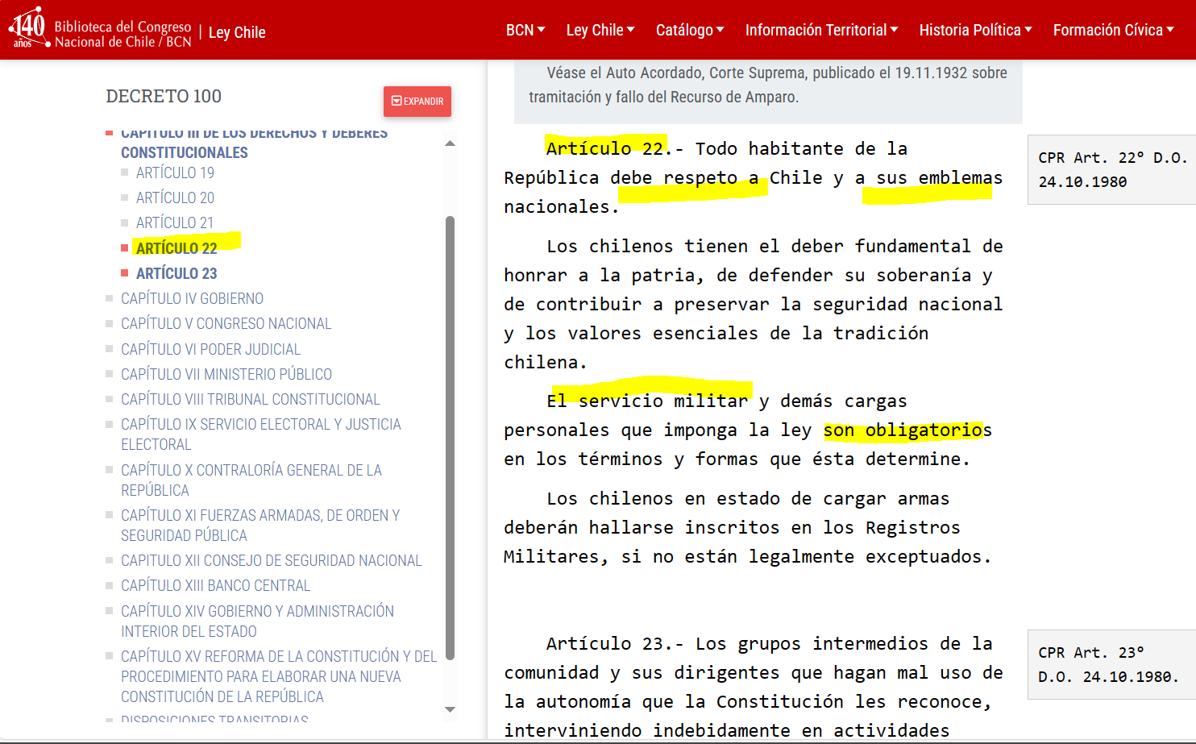Open the BCN dropdown menu
The width and height of the screenshot is (1196, 744).
click(x=525, y=30)
